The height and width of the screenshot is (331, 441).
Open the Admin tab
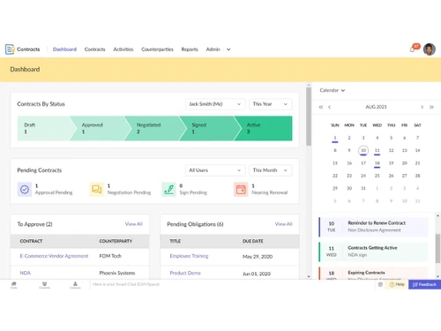pyautogui.click(x=213, y=49)
